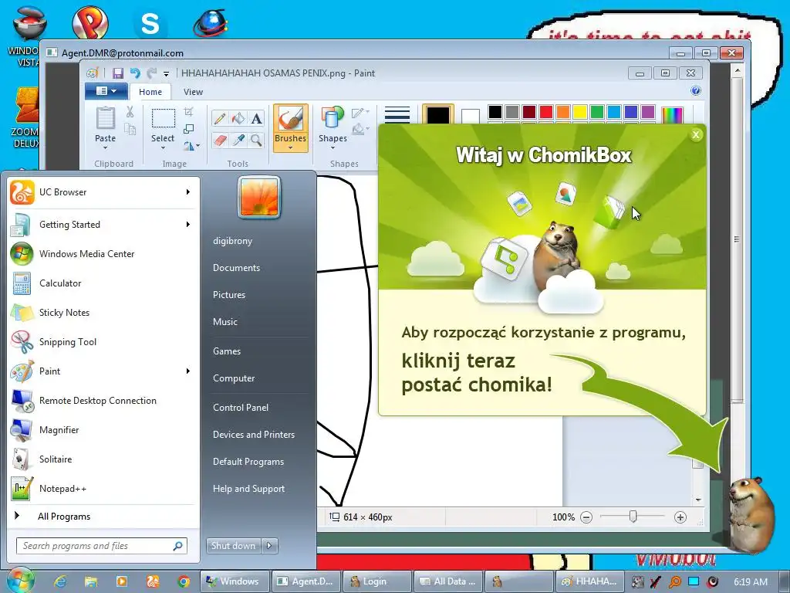Open the Skype desktop icon

point(150,23)
